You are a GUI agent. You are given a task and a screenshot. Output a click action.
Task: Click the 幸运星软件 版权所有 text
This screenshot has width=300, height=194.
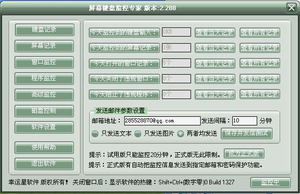pos(38,182)
